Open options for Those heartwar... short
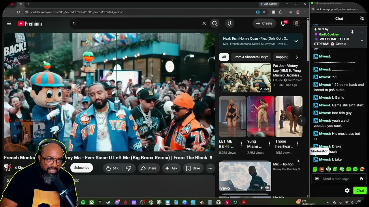 coord(298,143)
